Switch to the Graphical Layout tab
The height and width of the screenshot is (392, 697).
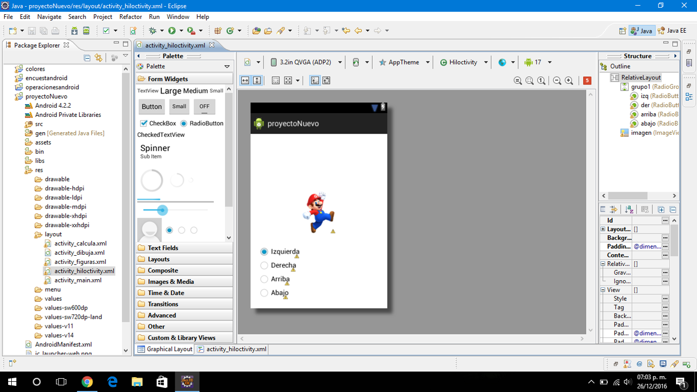[x=165, y=349]
